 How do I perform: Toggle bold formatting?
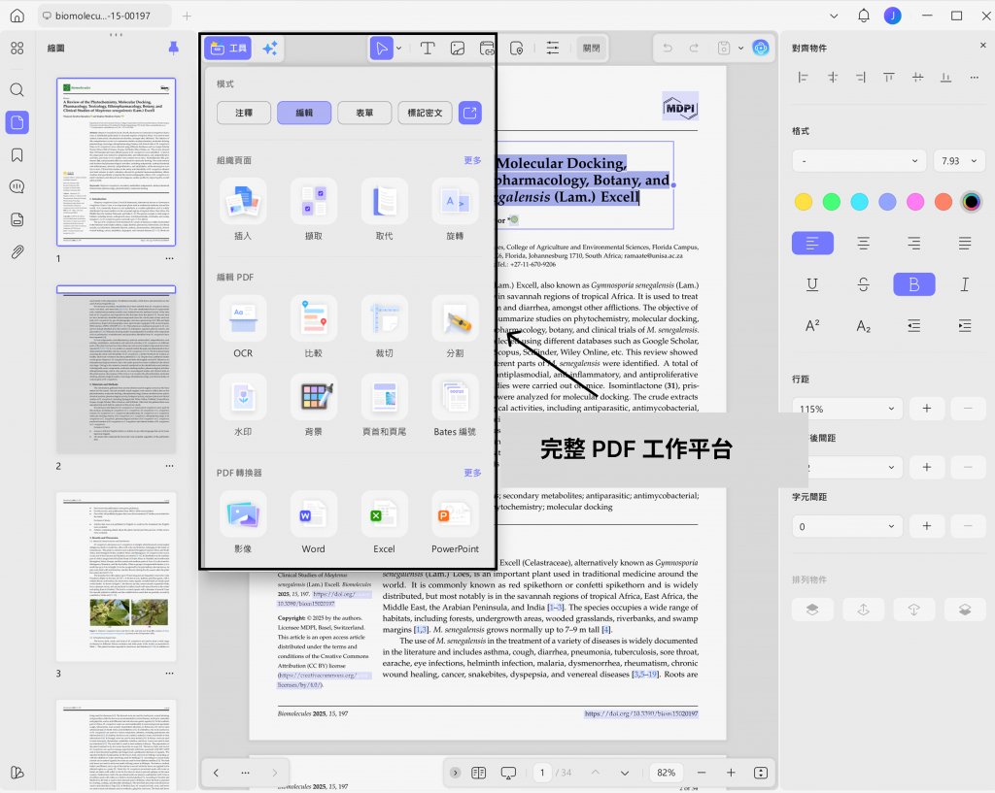click(913, 284)
